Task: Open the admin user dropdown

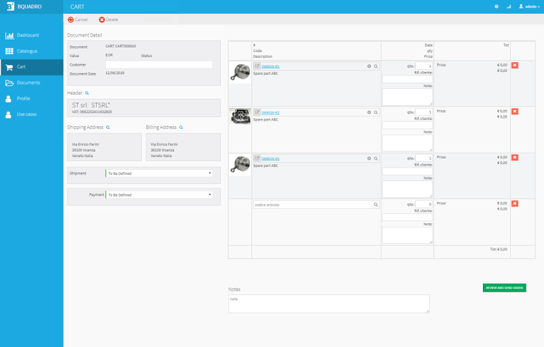Action: [x=529, y=7]
